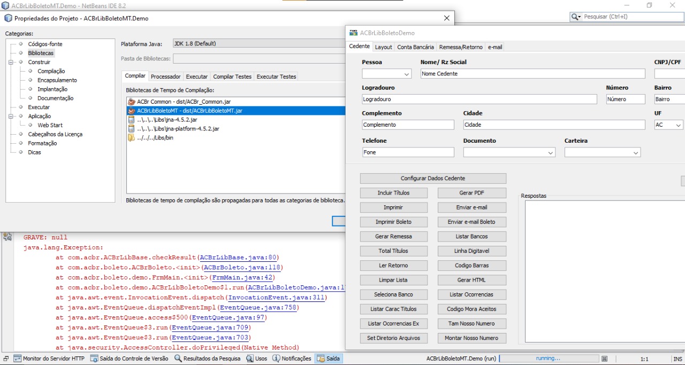
Task: Open the Compilar Testes tab
Action: tap(232, 76)
